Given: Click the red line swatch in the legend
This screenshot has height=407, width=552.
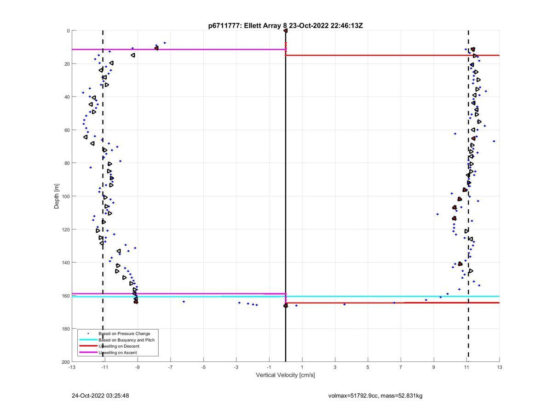Looking at the screenshot, I should 88,346.
